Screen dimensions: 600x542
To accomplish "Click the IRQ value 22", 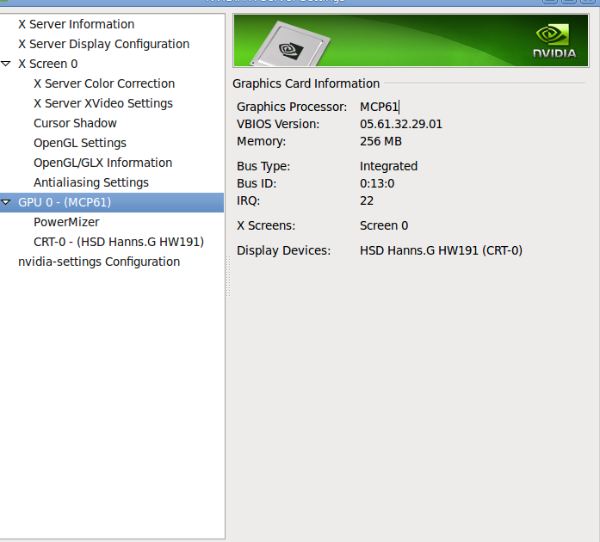I will click(367, 200).
